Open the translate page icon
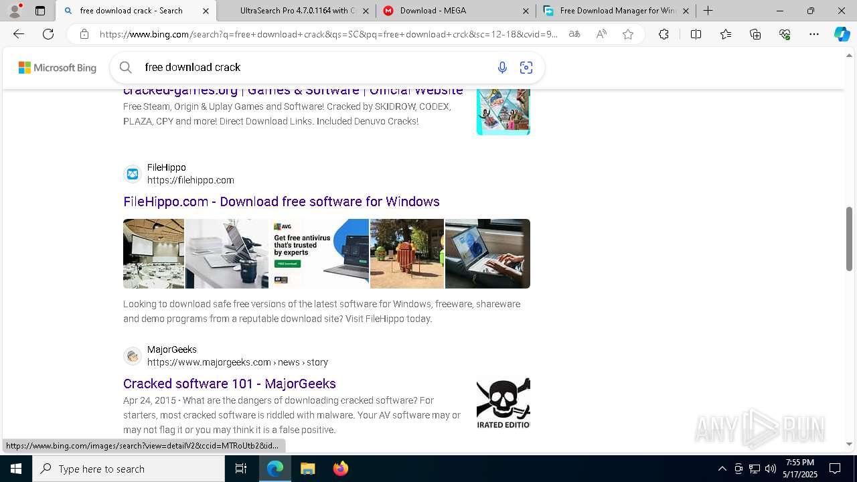Viewport: 857px width, 482px height. click(x=574, y=34)
